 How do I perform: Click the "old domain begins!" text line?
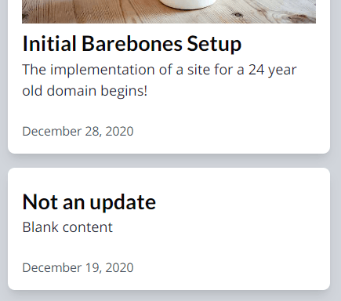(x=85, y=91)
